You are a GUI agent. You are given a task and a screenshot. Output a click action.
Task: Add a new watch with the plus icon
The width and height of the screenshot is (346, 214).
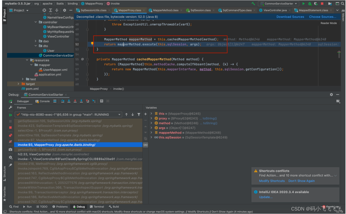pos(146,114)
